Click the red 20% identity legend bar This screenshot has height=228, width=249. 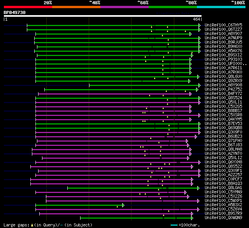click(x=28, y=7)
